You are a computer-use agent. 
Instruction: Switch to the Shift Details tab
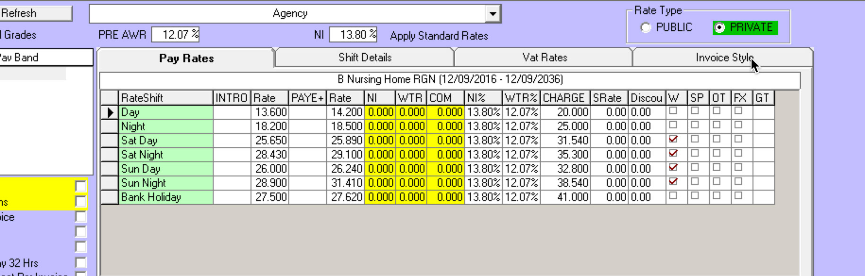(364, 58)
